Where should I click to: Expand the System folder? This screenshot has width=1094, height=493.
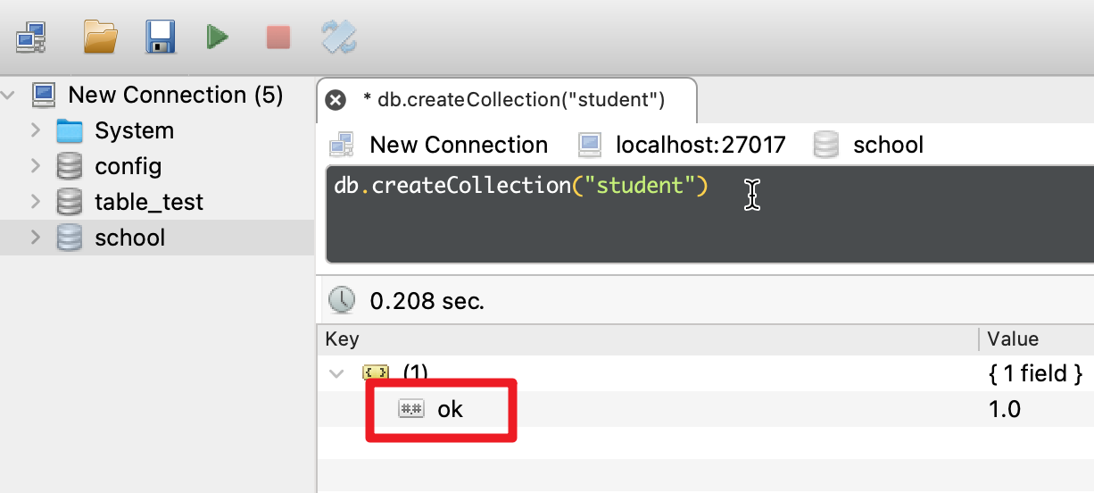click(36, 130)
